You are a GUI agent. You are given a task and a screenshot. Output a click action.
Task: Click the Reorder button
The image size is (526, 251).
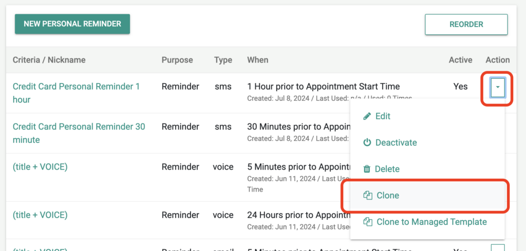pos(466,25)
